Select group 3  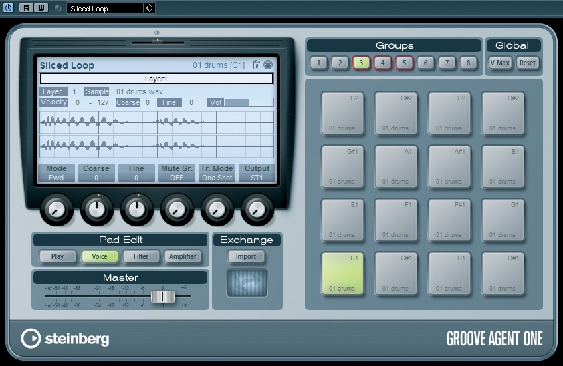coord(361,63)
